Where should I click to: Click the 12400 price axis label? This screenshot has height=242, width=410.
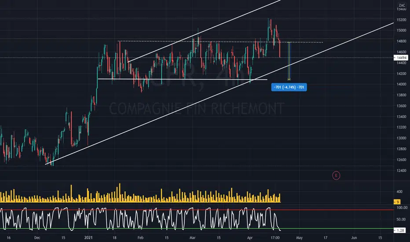[x=401, y=171]
